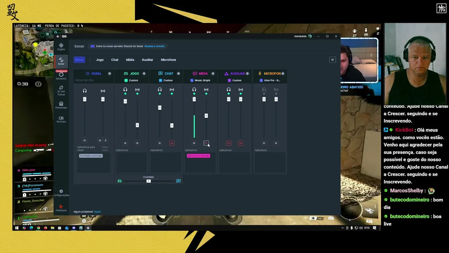Click the moreiramix profile avatar
The image size is (449, 253).
310,36
